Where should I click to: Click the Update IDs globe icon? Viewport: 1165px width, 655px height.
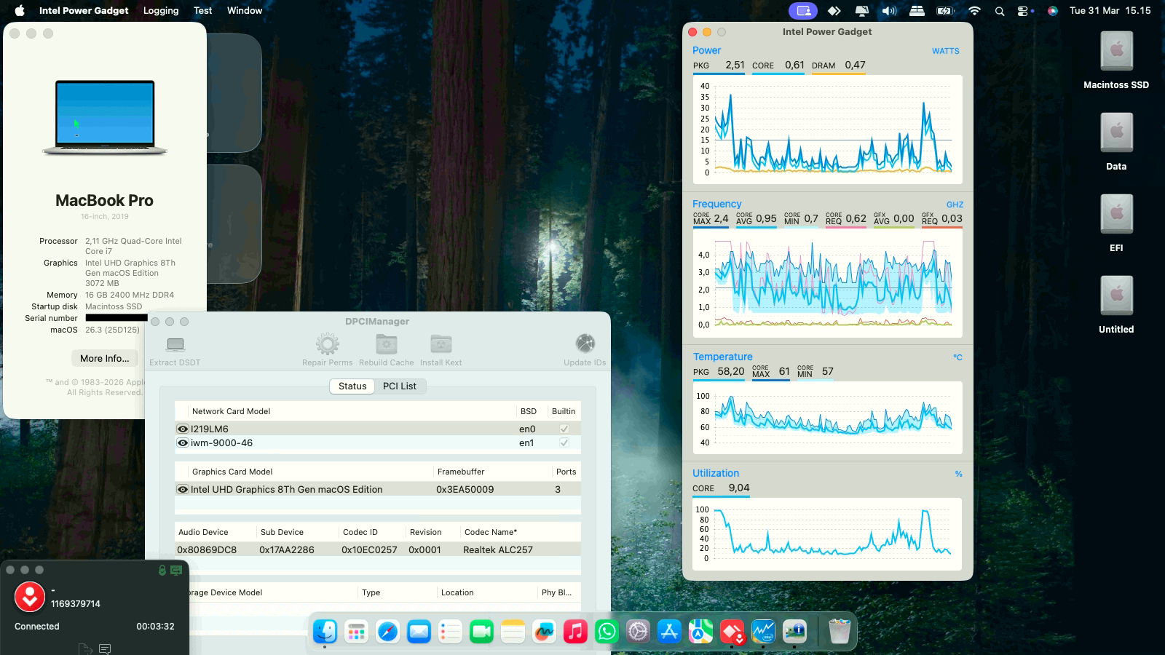coord(585,343)
